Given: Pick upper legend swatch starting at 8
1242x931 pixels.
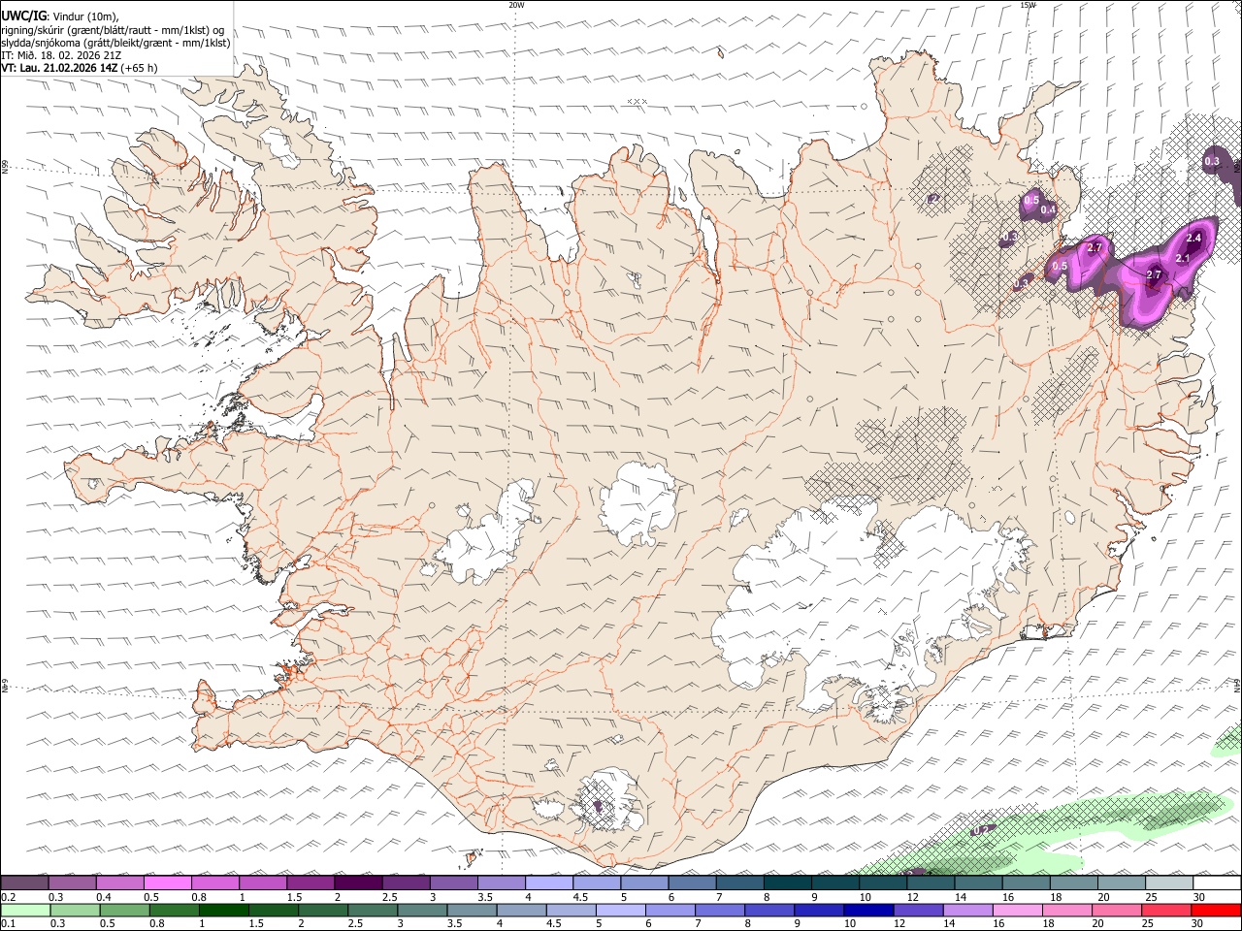Looking at the screenshot, I should pyautogui.click(x=787, y=883).
